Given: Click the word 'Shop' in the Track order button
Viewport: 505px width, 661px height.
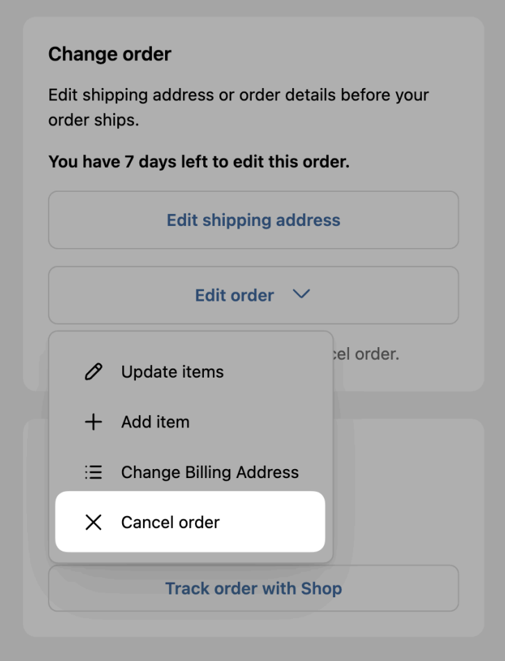Looking at the screenshot, I should tap(321, 588).
